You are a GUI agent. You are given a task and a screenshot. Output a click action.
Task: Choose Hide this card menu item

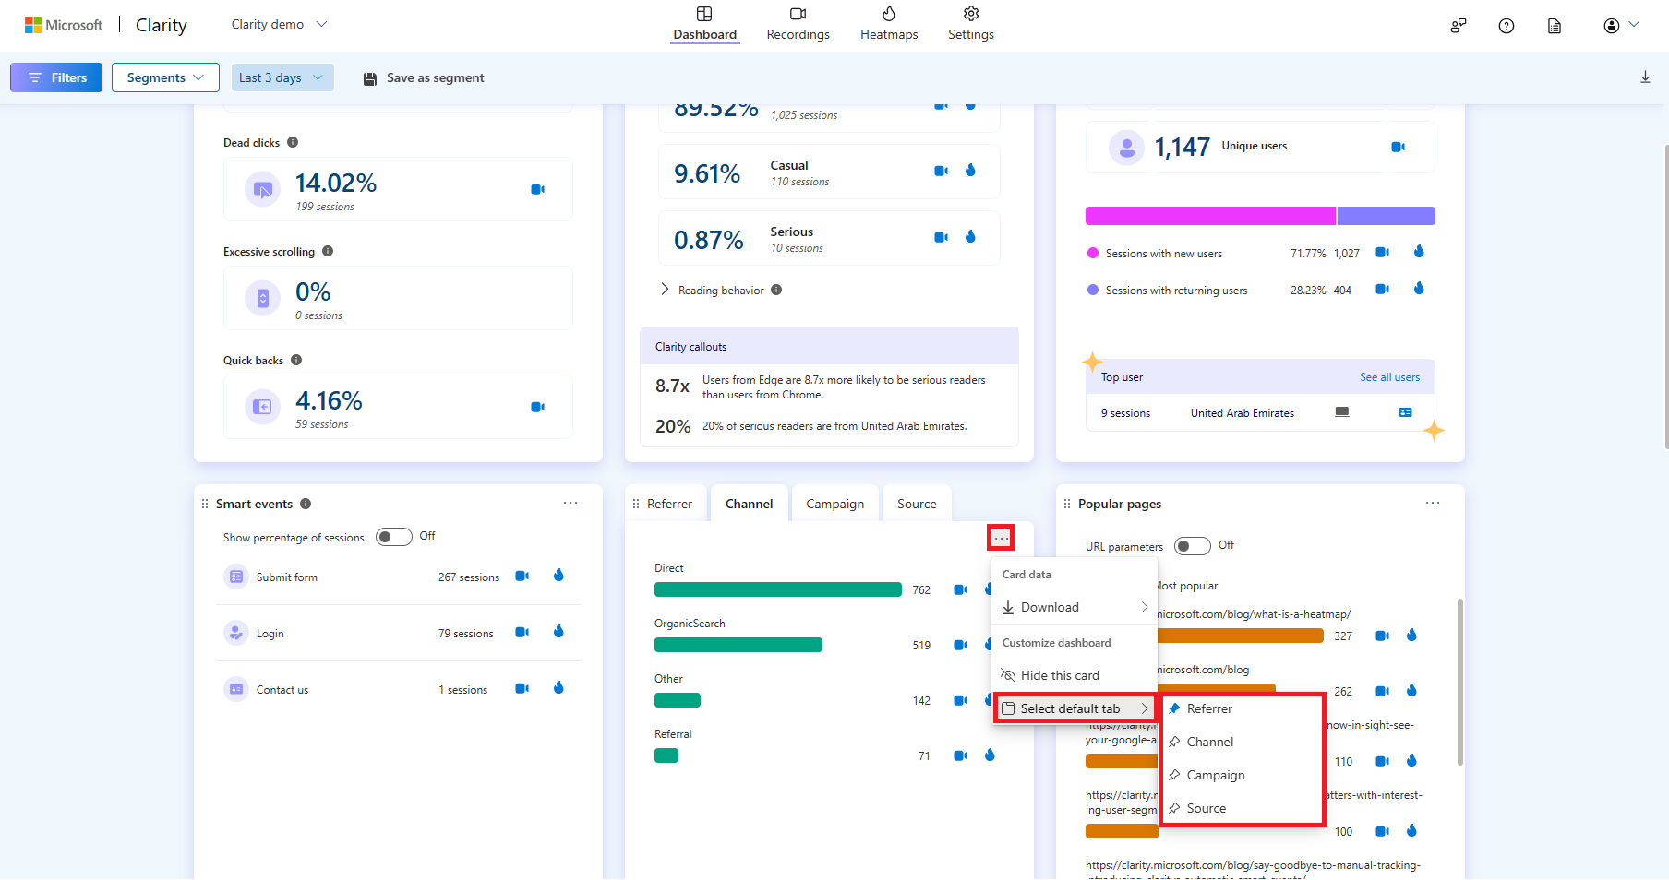click(1075, 675)
